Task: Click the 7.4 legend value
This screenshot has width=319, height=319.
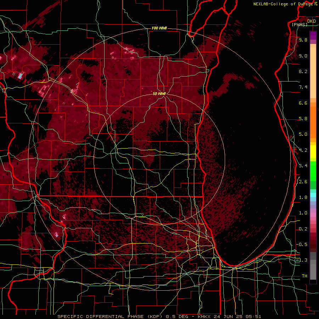Action: tap(303, 87)
